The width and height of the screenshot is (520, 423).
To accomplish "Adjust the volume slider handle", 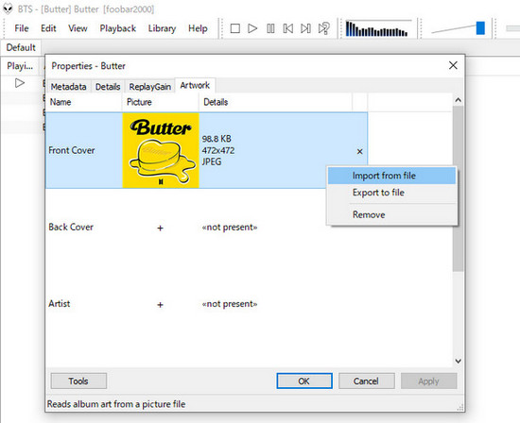I will (480, 28).
